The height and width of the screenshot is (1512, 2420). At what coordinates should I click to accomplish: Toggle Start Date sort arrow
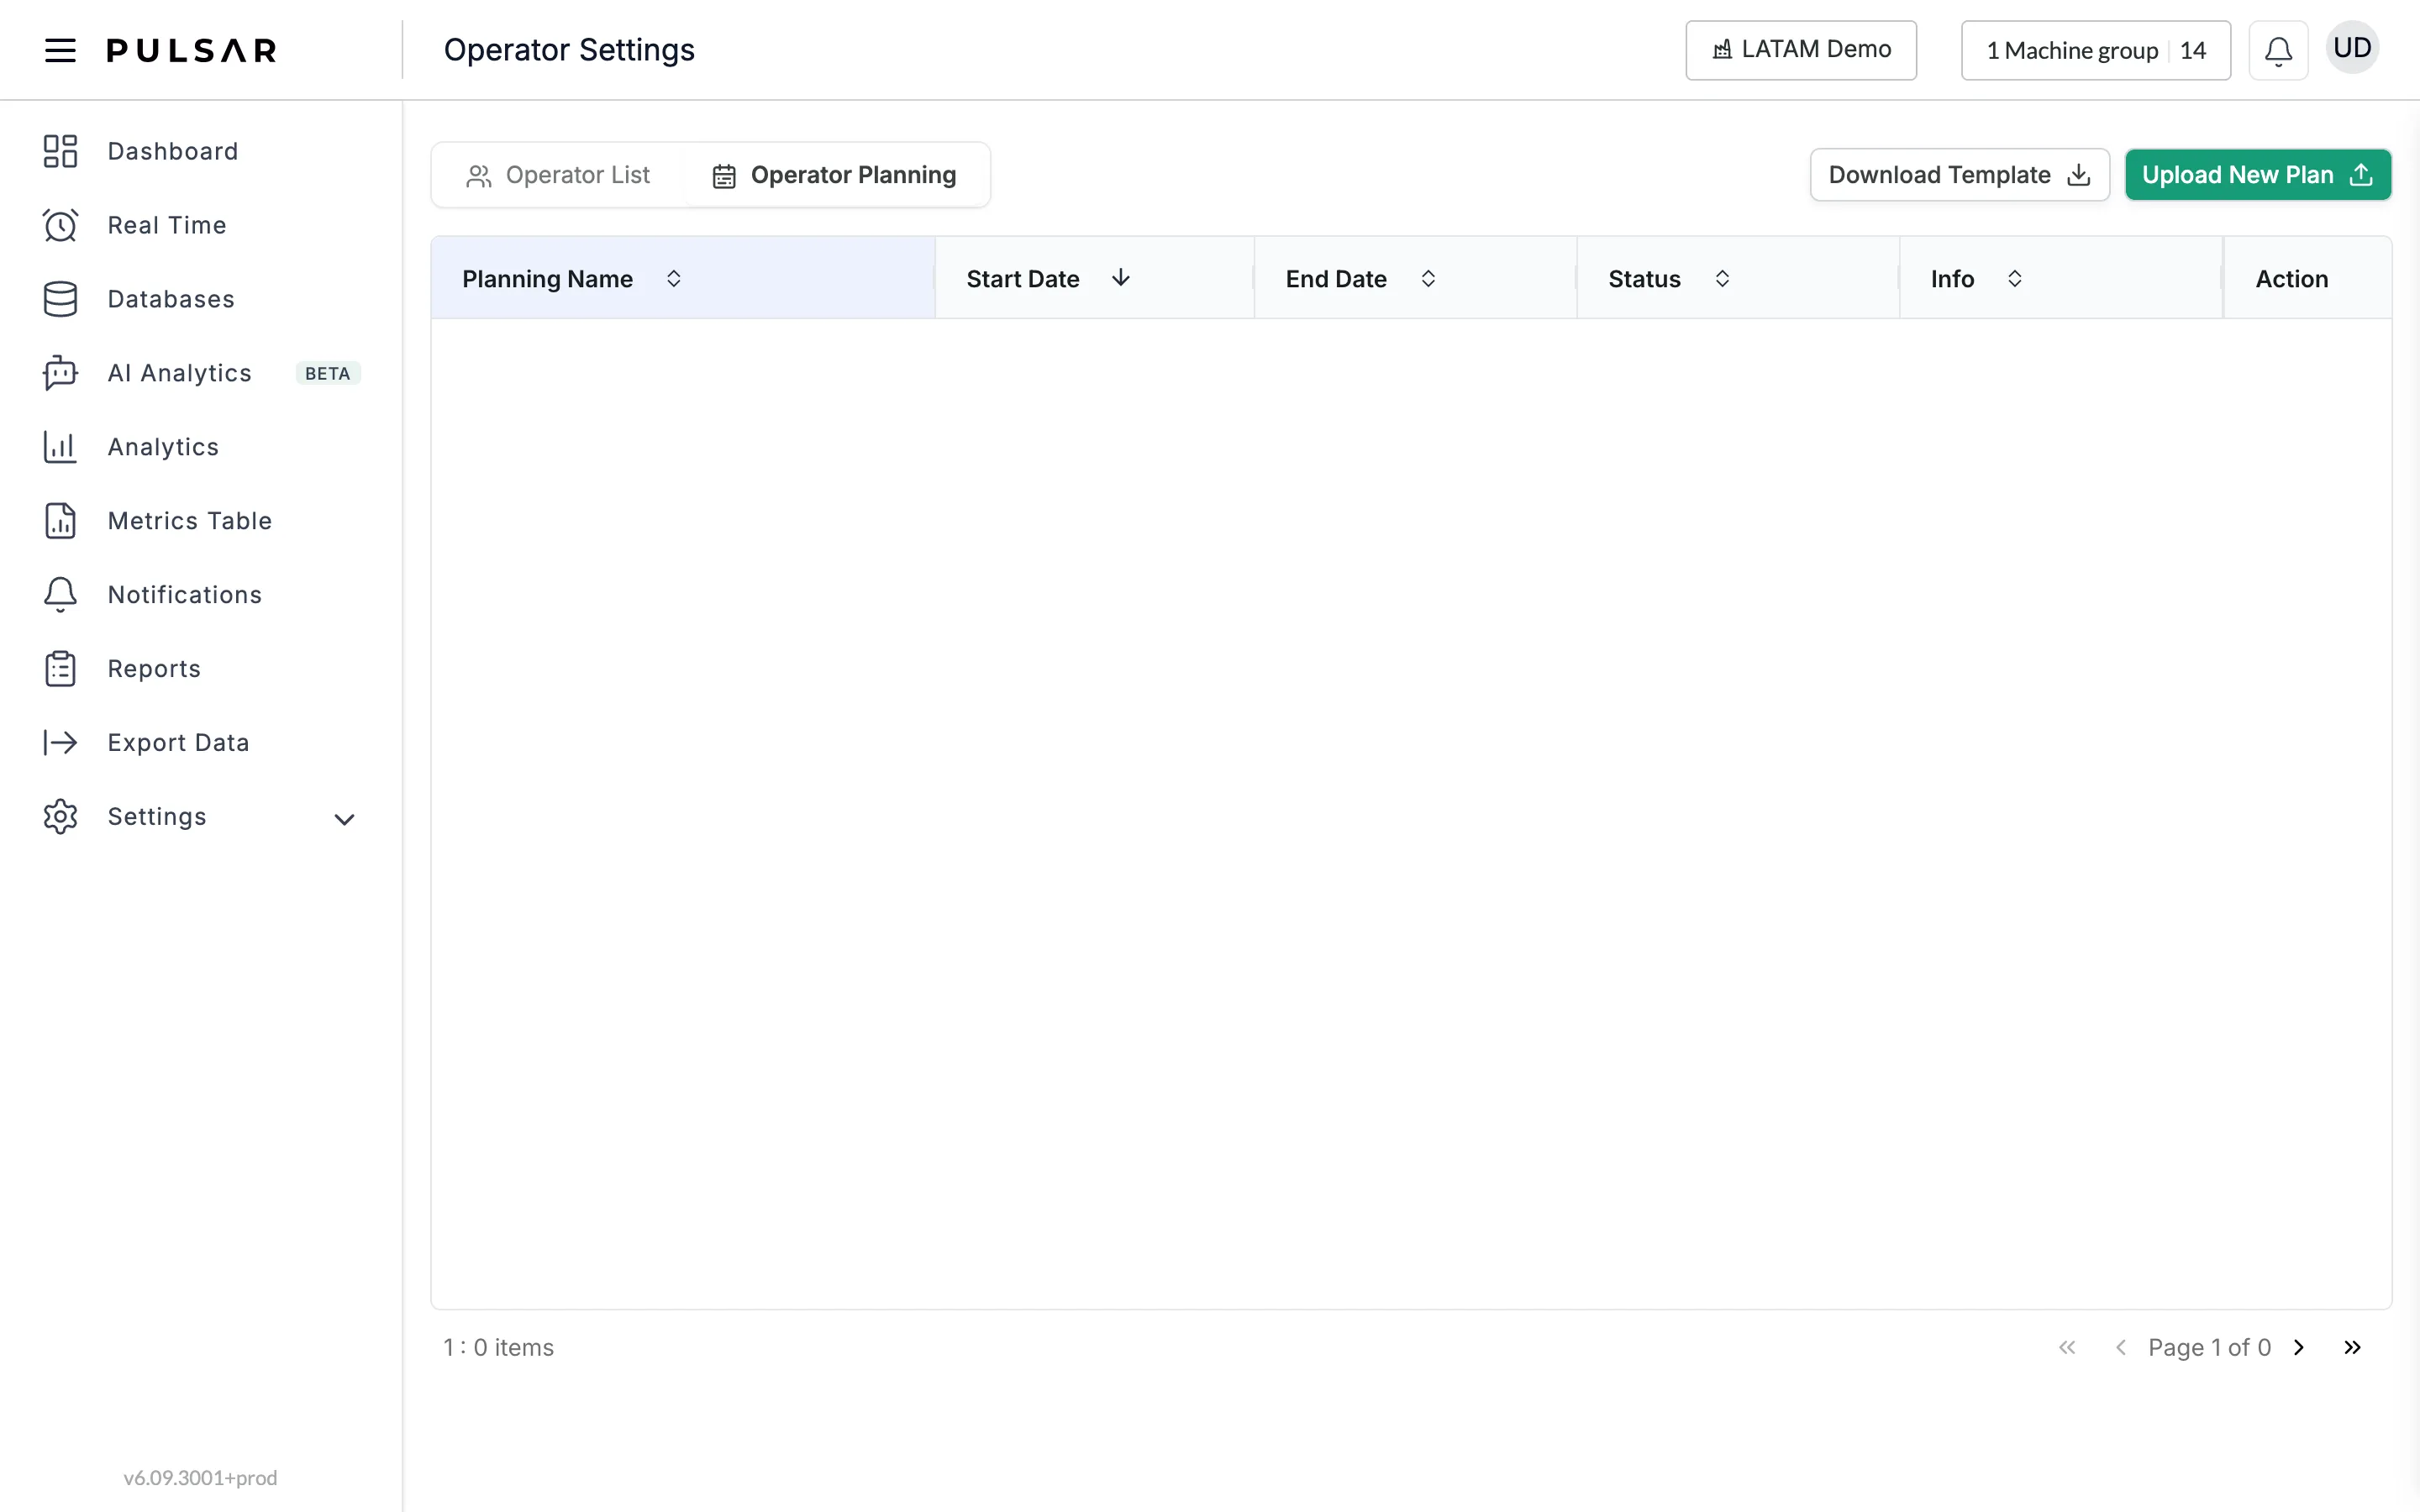[1121, 278]
